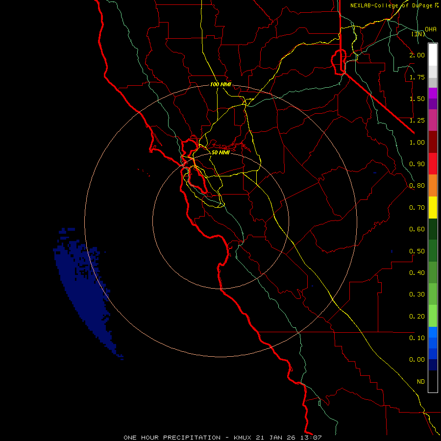Click the 0.50 scale value

[x=417, y=251]
